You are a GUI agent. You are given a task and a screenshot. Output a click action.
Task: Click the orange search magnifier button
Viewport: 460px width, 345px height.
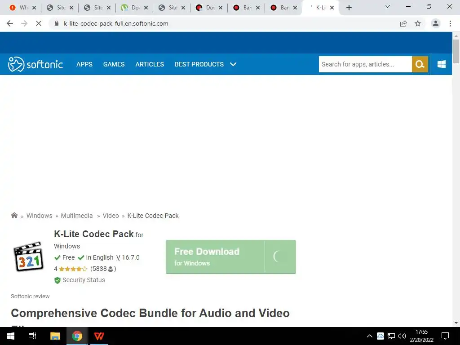(420, 64)
